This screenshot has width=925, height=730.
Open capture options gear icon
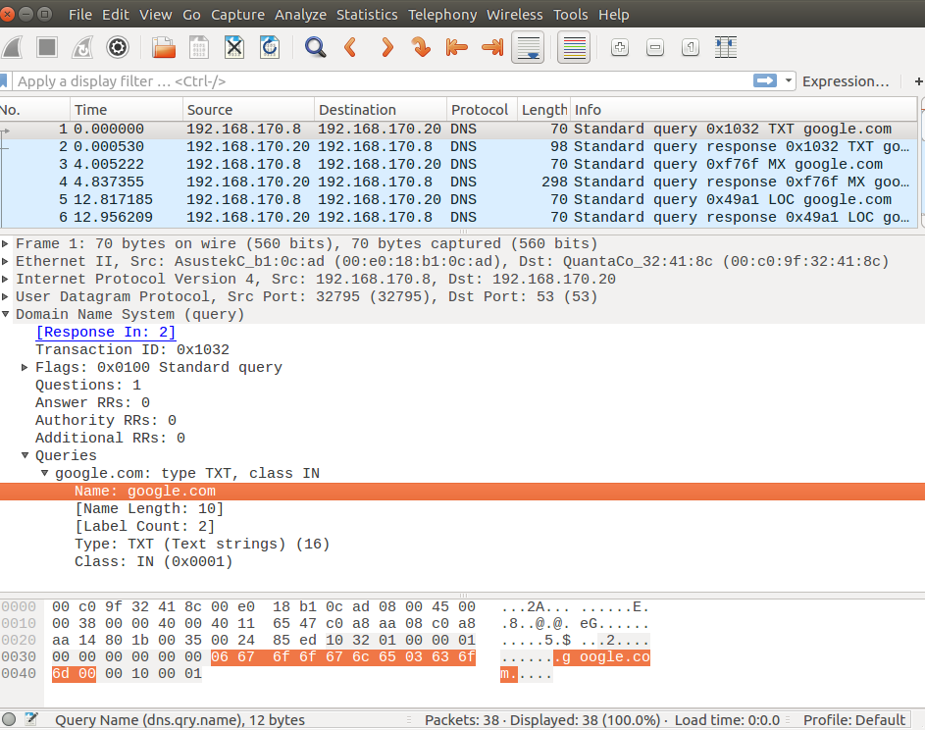pyautogui.click(x=118, y=47)
